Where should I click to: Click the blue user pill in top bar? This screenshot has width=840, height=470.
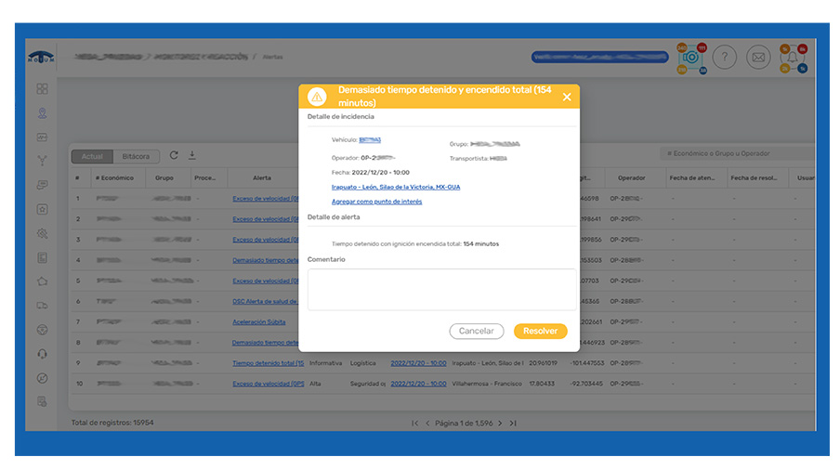tap(599, 57)
